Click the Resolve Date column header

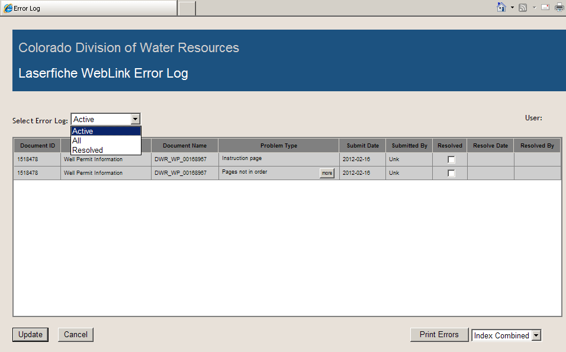tap(491, 146)
